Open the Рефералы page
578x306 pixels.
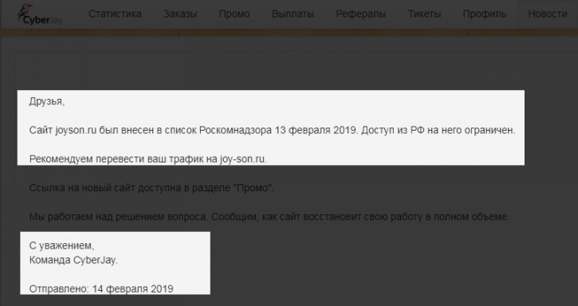(361, 14)
